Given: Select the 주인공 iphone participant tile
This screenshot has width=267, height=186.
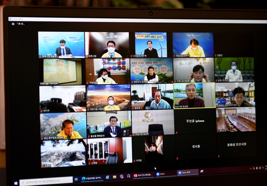Looking at the screenshot, I should (x=195, y=121).
